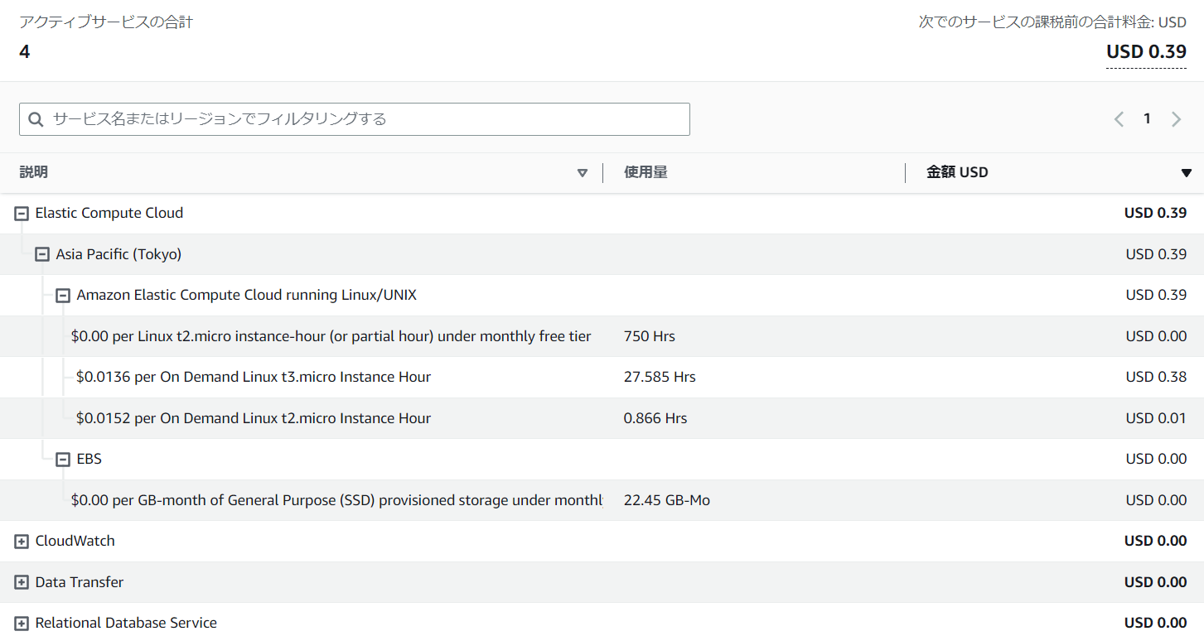Click the 使用量 column header

pyautogui.click(x=646, y=172)
